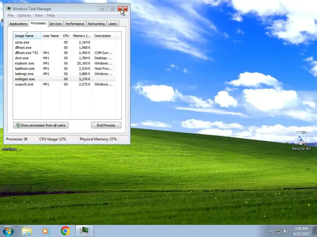Click the Physical Memory: 27% status
Image resolution: width=317 pixels, height=237 pixels.
coord(98,139)
